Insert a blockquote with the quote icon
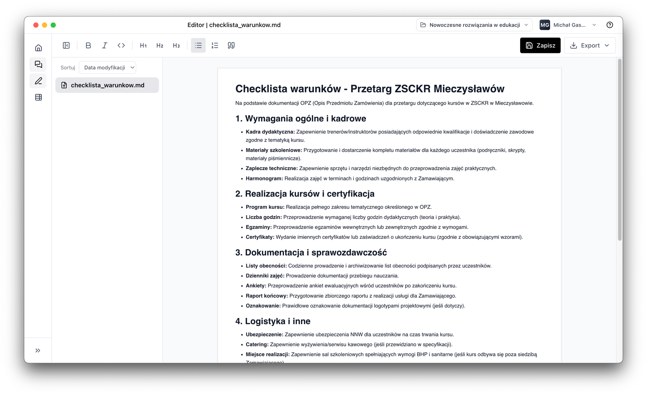Image resolution: width=647 pixels, height=395 pixels. click(231, 45)
